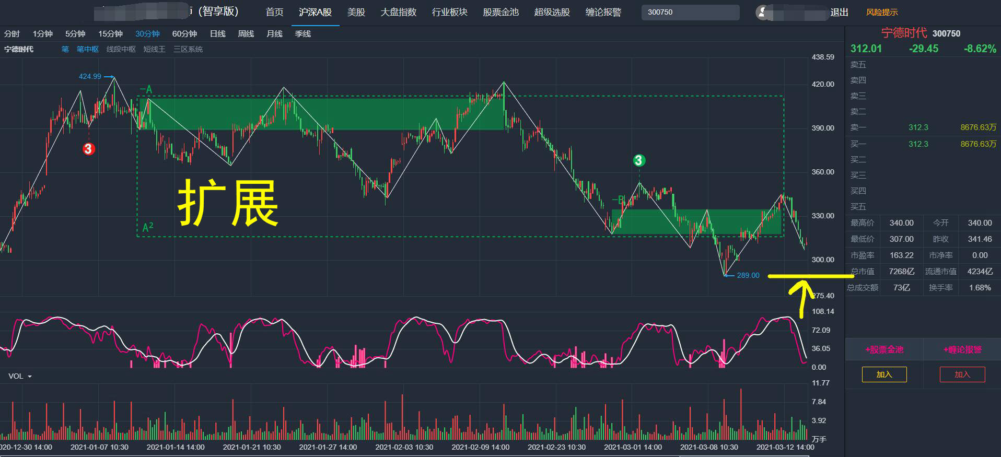1001x457 pixels.
Task: Click the green circled 3 marker
Action: click(x=639, y=160)
